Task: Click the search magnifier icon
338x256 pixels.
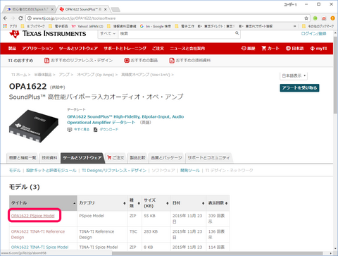Action: coord(237,33)
